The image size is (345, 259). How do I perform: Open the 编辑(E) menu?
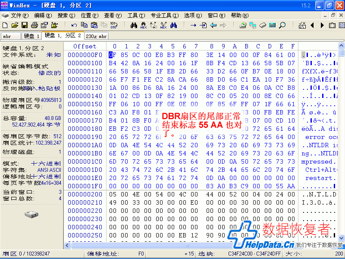click(43, 16)
